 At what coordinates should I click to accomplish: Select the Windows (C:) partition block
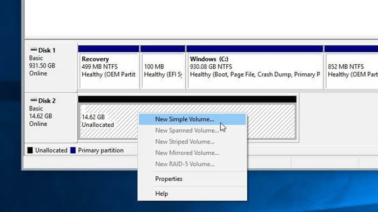pos(255,71)
